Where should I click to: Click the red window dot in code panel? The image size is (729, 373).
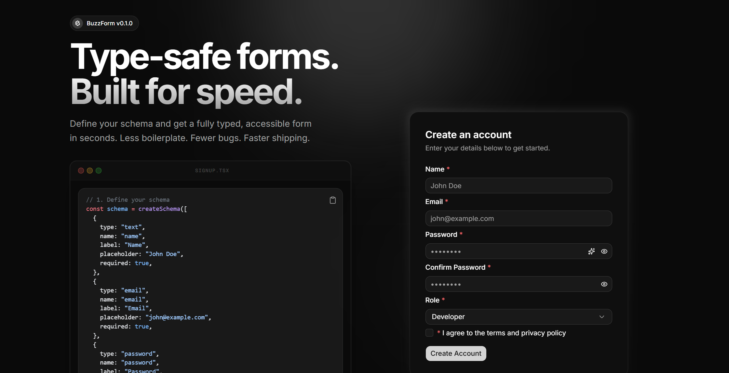pos(81,171)
